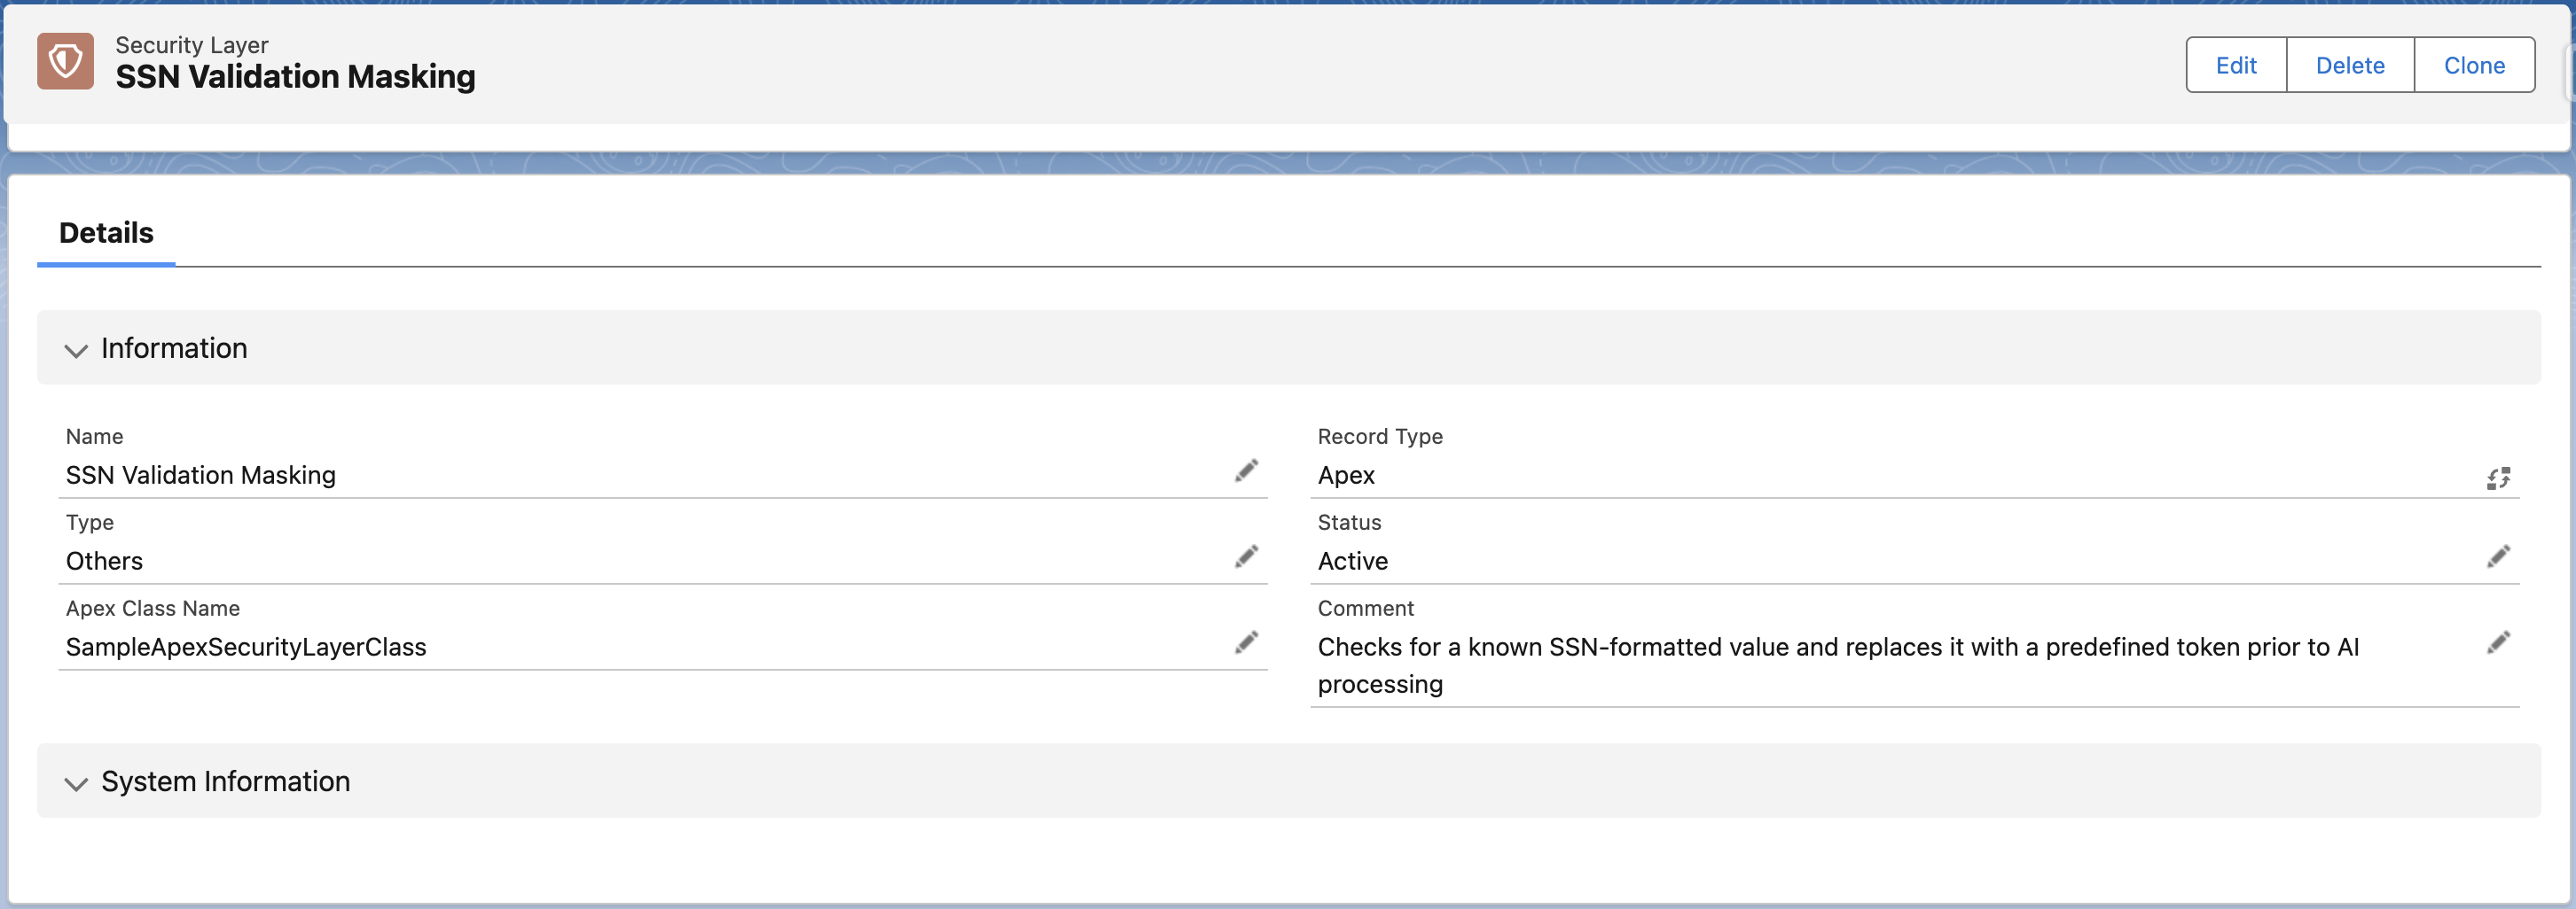Edit Apex Class Name via pencil icon
2576x909 pixels.
point(1245,642)
